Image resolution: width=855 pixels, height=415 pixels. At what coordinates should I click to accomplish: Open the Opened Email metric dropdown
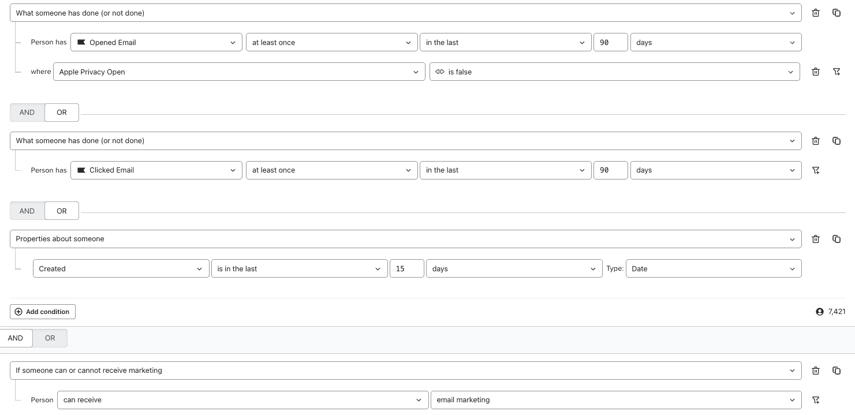pos(156,43)
